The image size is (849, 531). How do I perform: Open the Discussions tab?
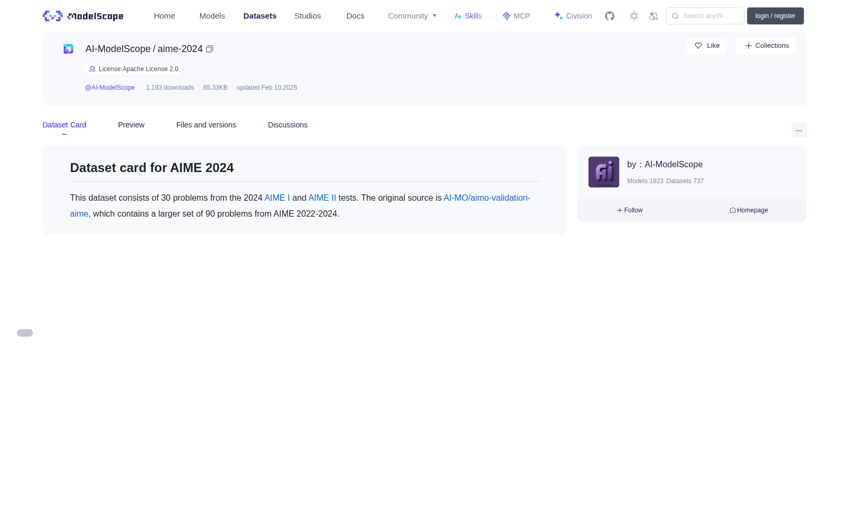pos(288,125)
